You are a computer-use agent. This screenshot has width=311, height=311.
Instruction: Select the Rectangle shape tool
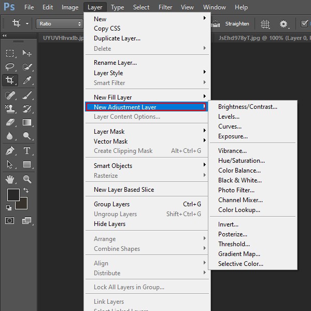[27, 164]
